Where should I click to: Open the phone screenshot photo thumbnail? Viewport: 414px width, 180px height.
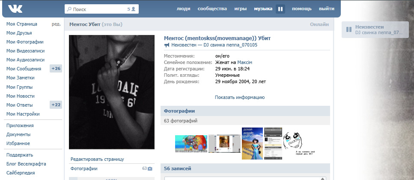(x=273, y=143)
